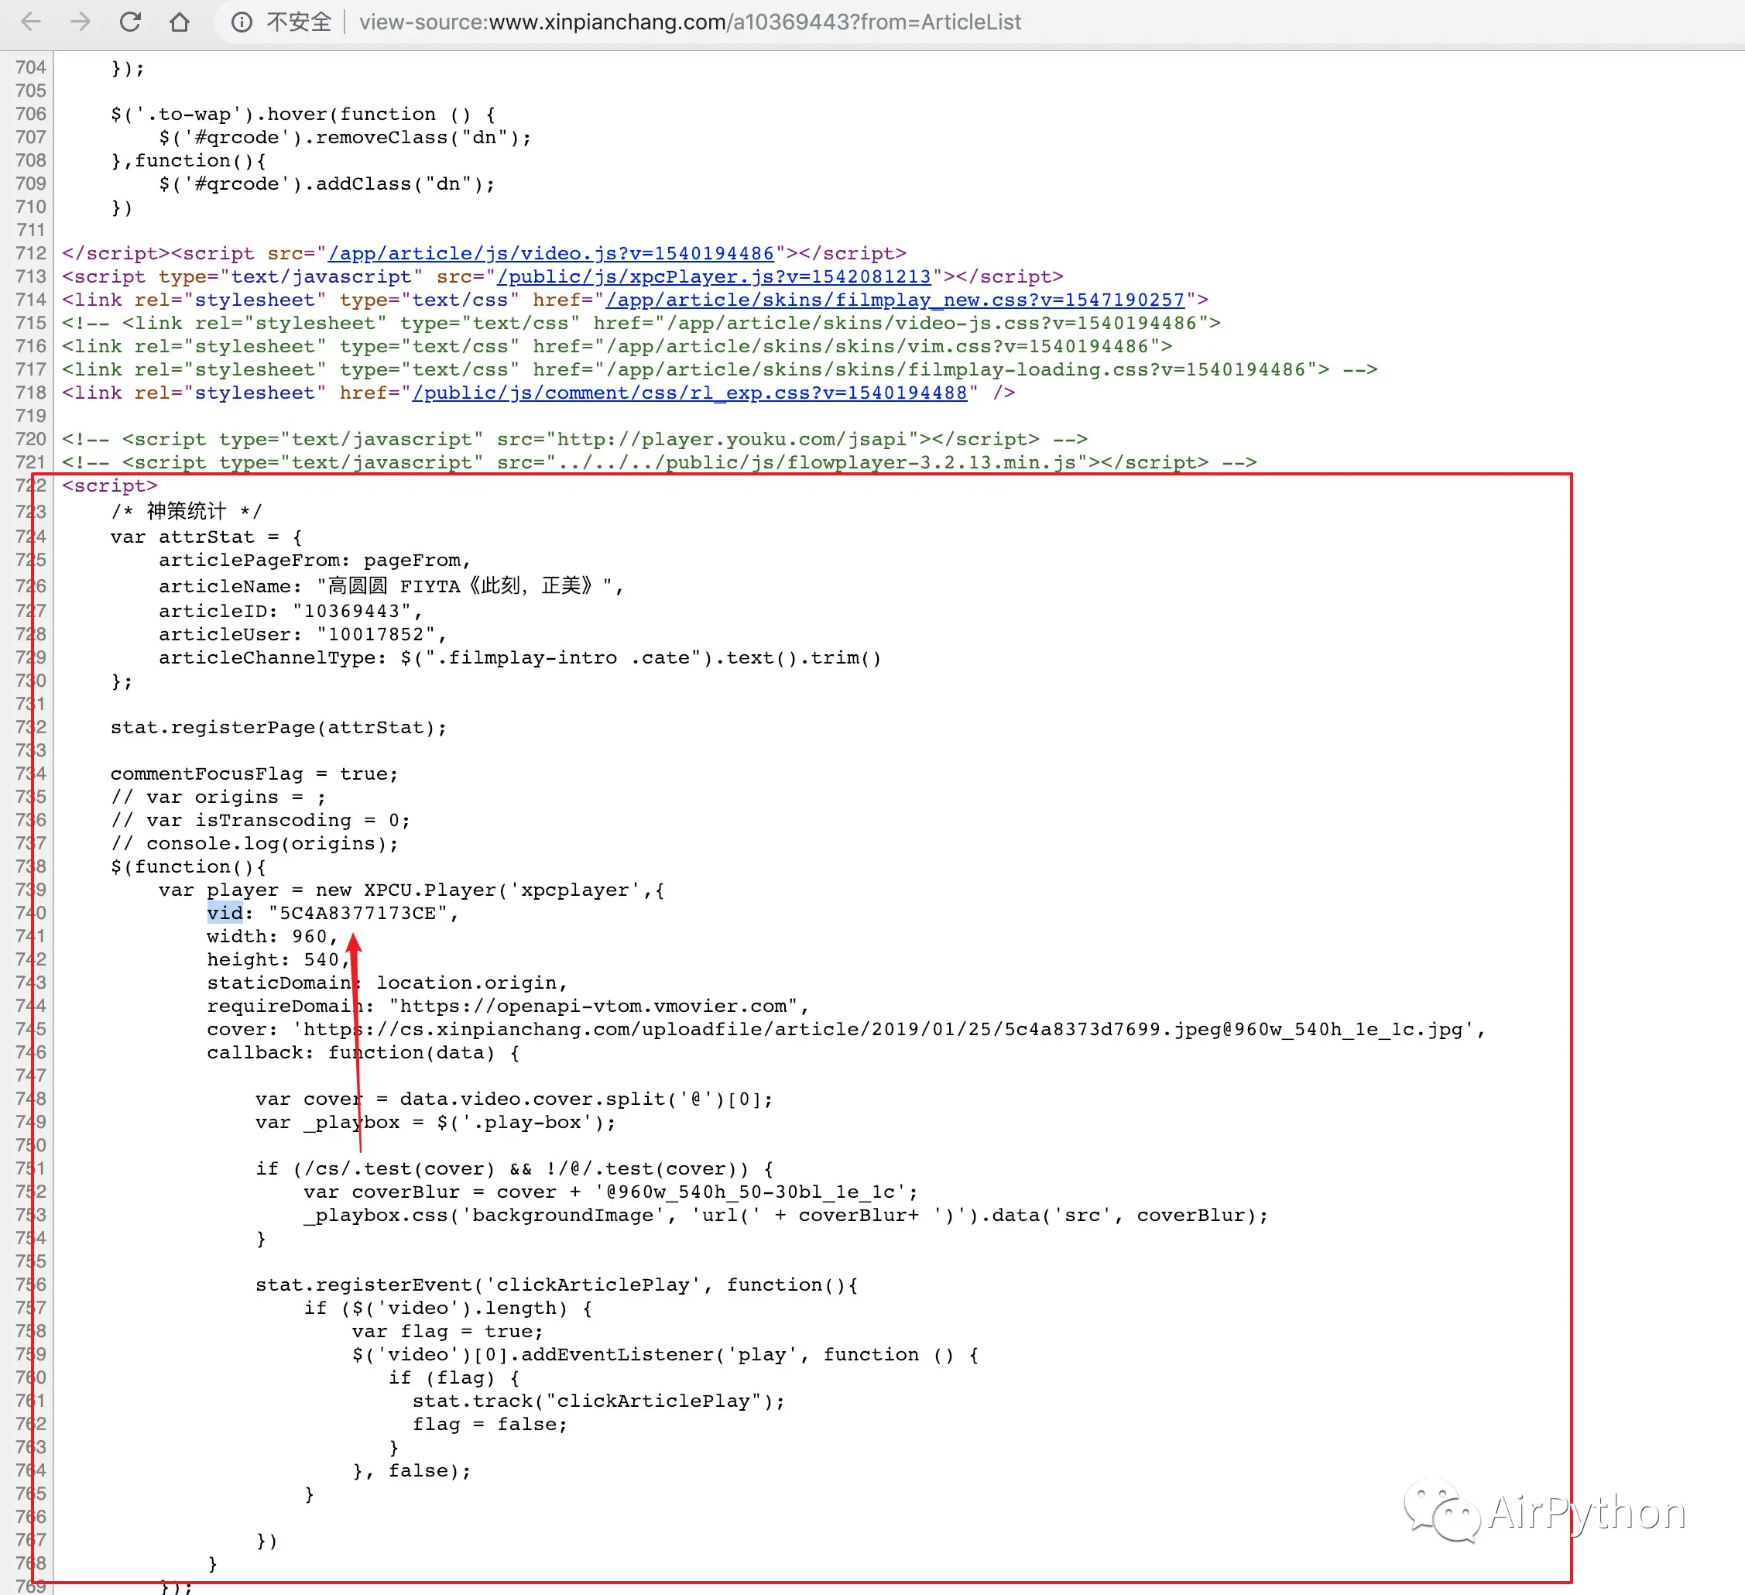Click the address bar URL text
Image resolution: width=1745 pixels, height=1595 pixels.
point(690,22)
